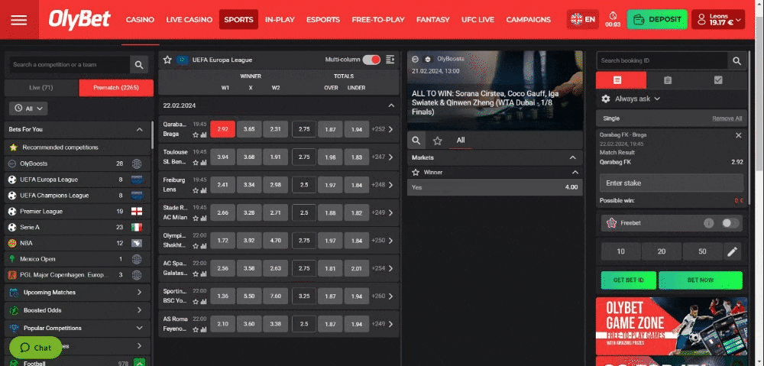Open betslip settings gear icon
The height and width of the screenshot is (366, 764).
tap(606, 99)
